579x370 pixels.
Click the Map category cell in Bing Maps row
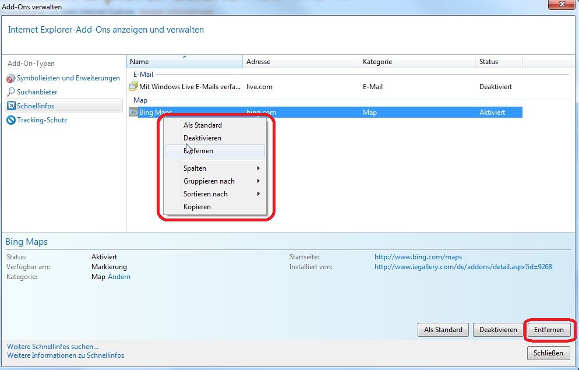pos(370,112)
